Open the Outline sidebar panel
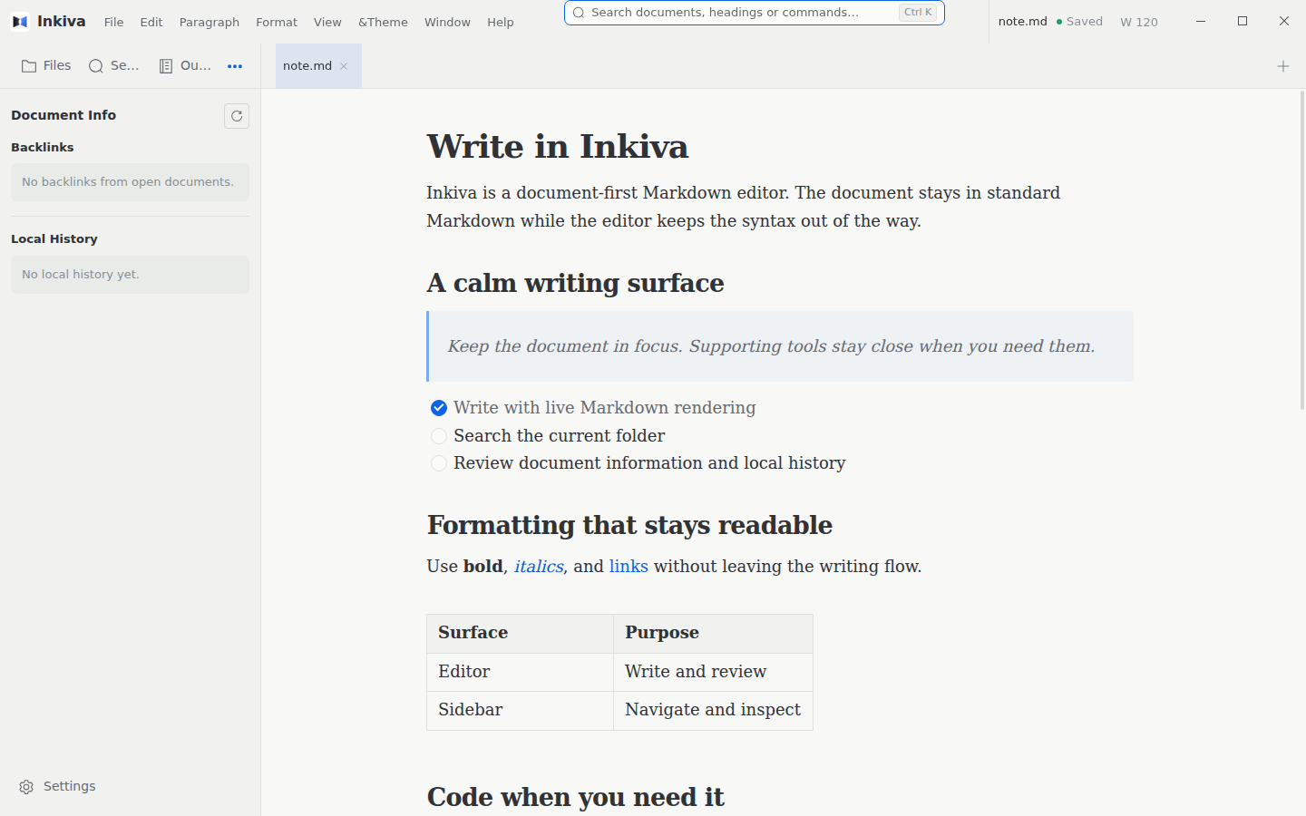This screenshot has width=1306, height=816. point(184,65)
